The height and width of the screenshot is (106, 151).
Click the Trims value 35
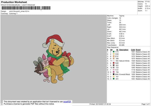pyautogui.click(x=120, y=22)
